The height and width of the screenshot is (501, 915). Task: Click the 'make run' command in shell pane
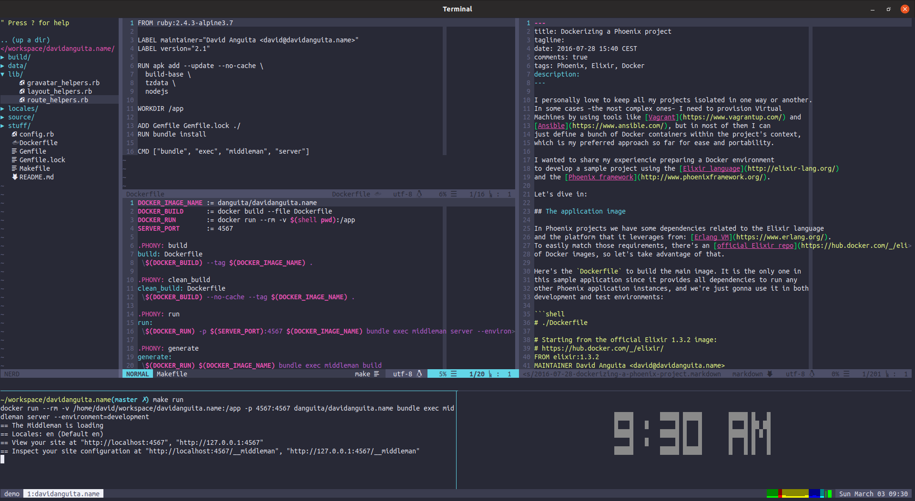point(168,400)
